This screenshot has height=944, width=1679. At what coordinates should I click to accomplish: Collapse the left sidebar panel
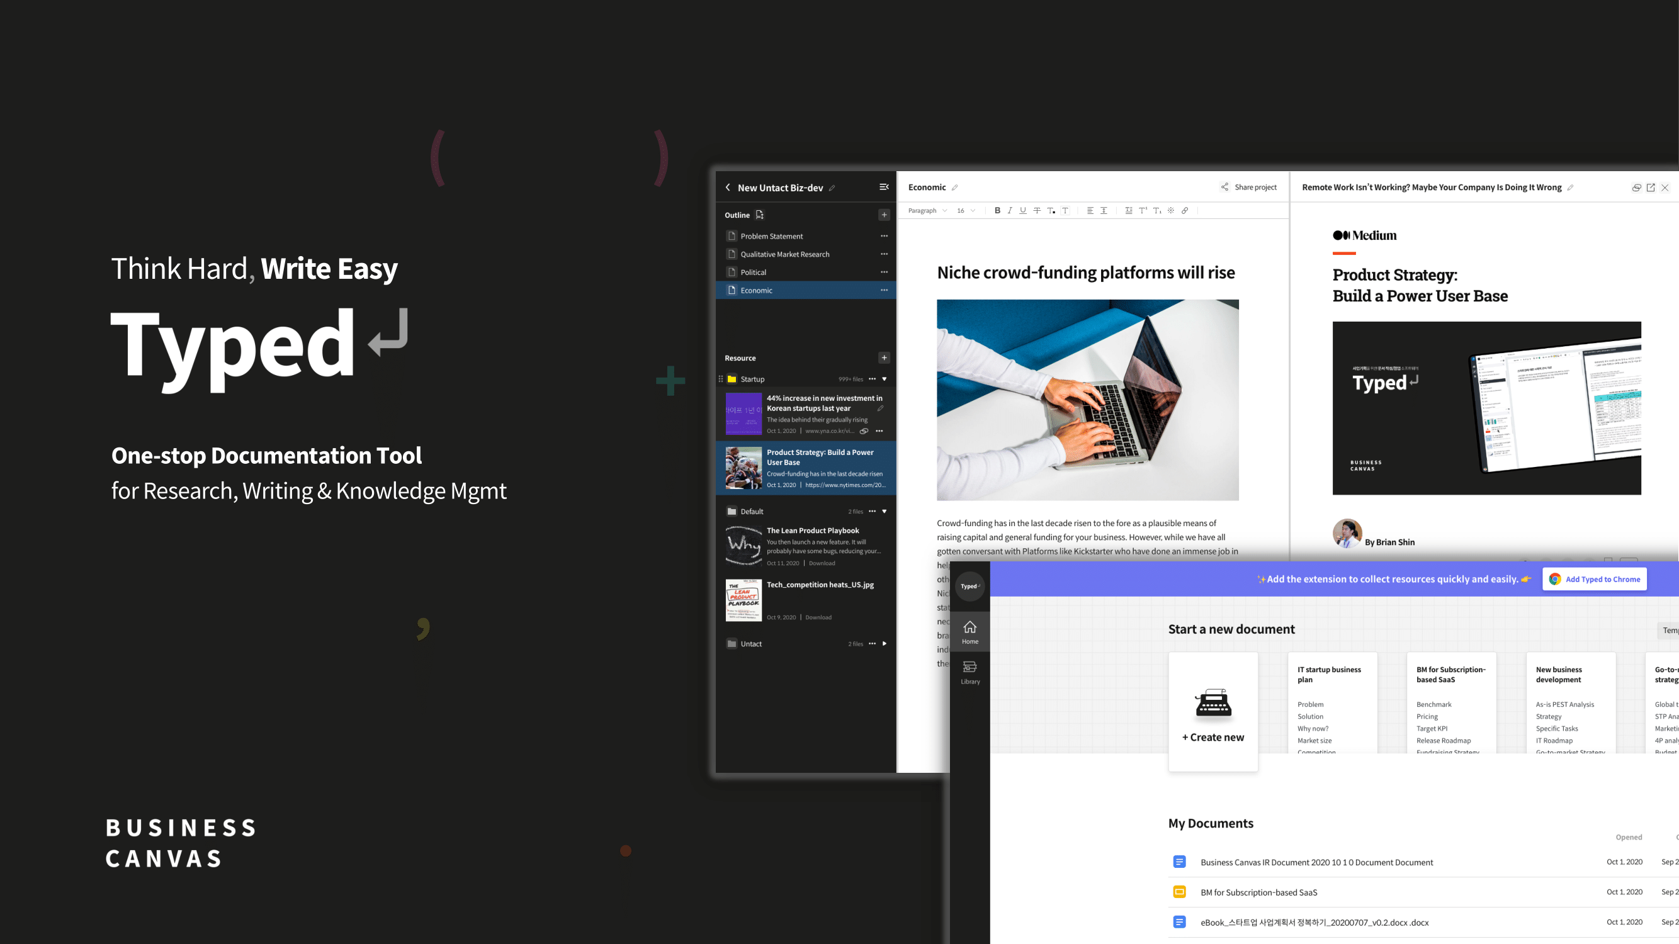click(x=884, y=187)
